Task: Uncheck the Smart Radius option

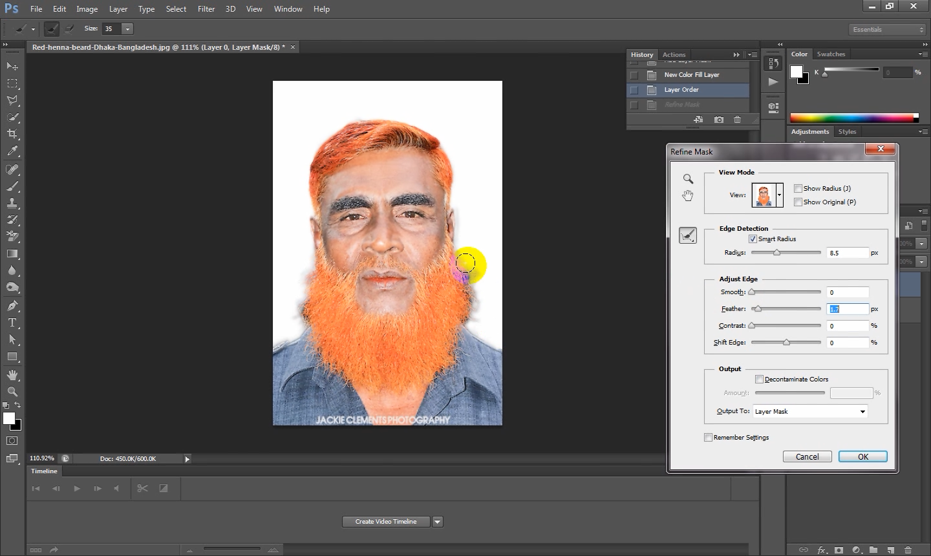Action: pyautogui.click(x=753, y=239)
